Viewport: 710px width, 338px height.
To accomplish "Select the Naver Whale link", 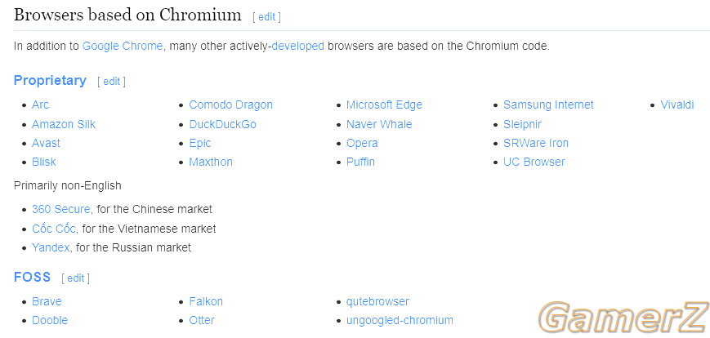I will point(379,124).
